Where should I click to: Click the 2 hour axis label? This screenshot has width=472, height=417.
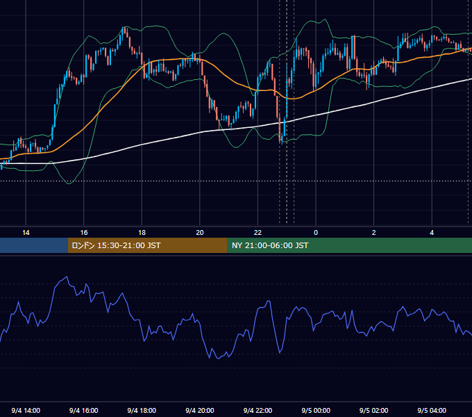(374, 233)
